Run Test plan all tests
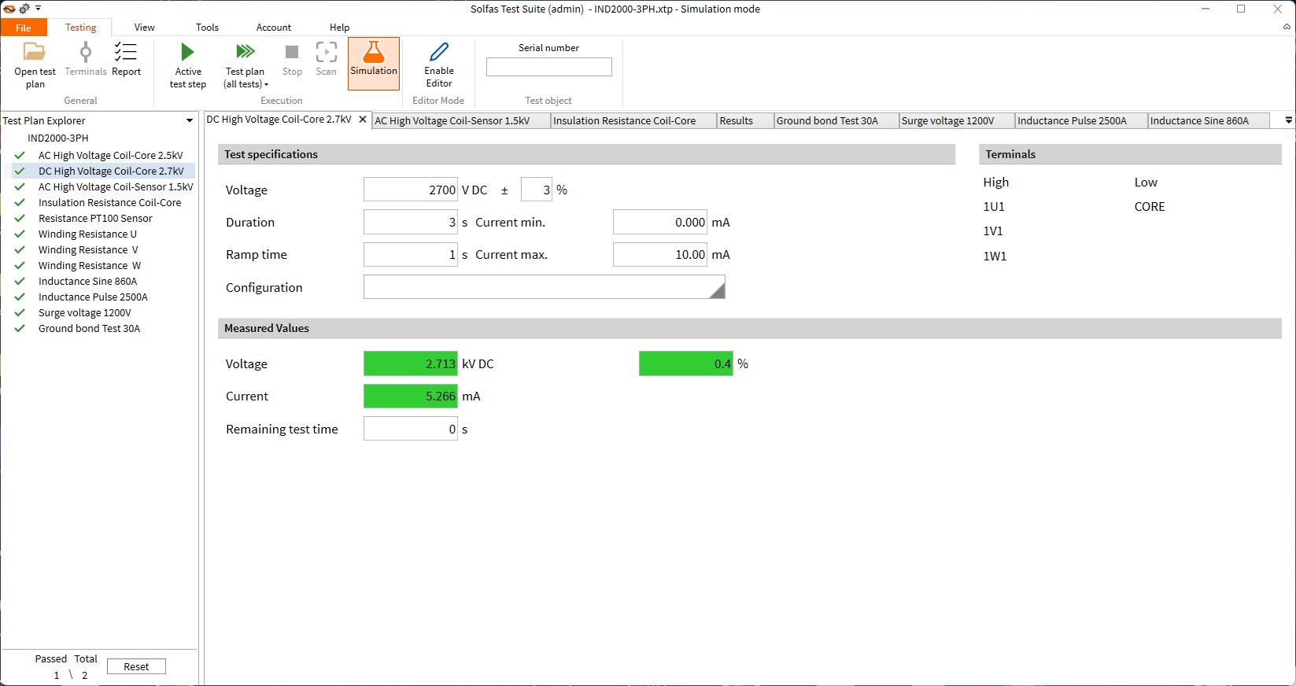Image resolution: width=1296 pixels, height=686 pixels. click(x=245, y=53)
